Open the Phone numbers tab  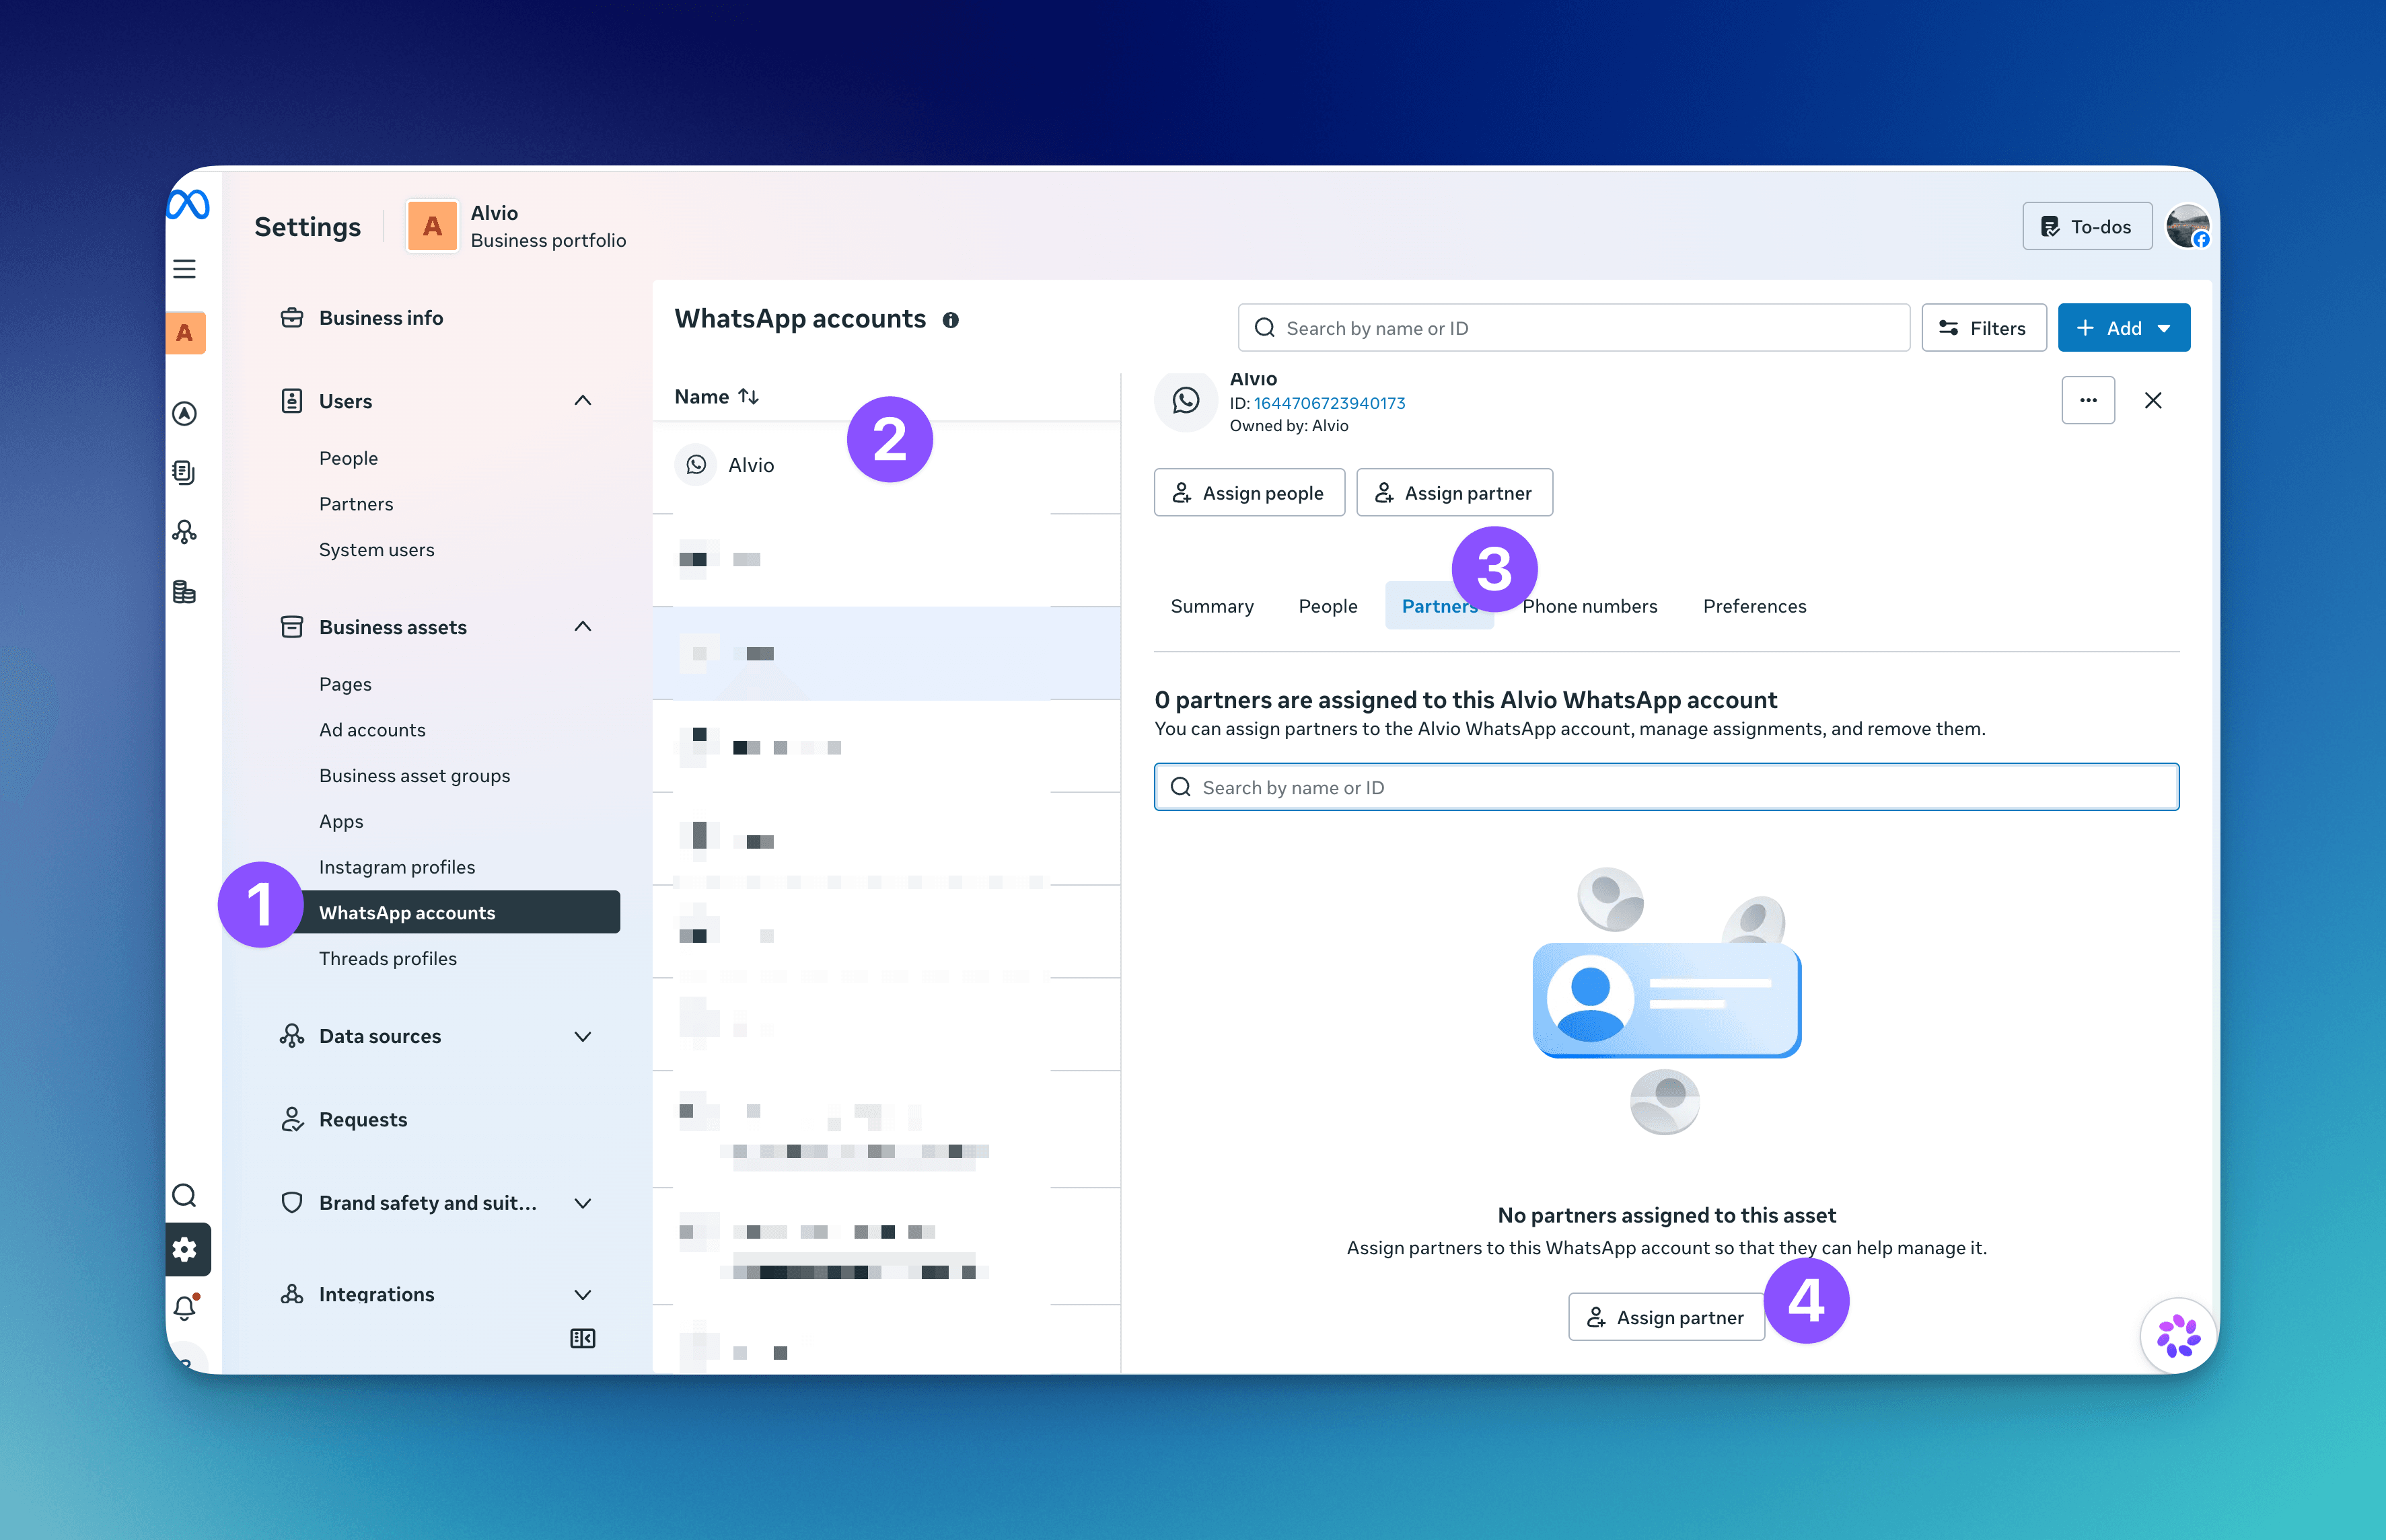[x=1590, y=606]
